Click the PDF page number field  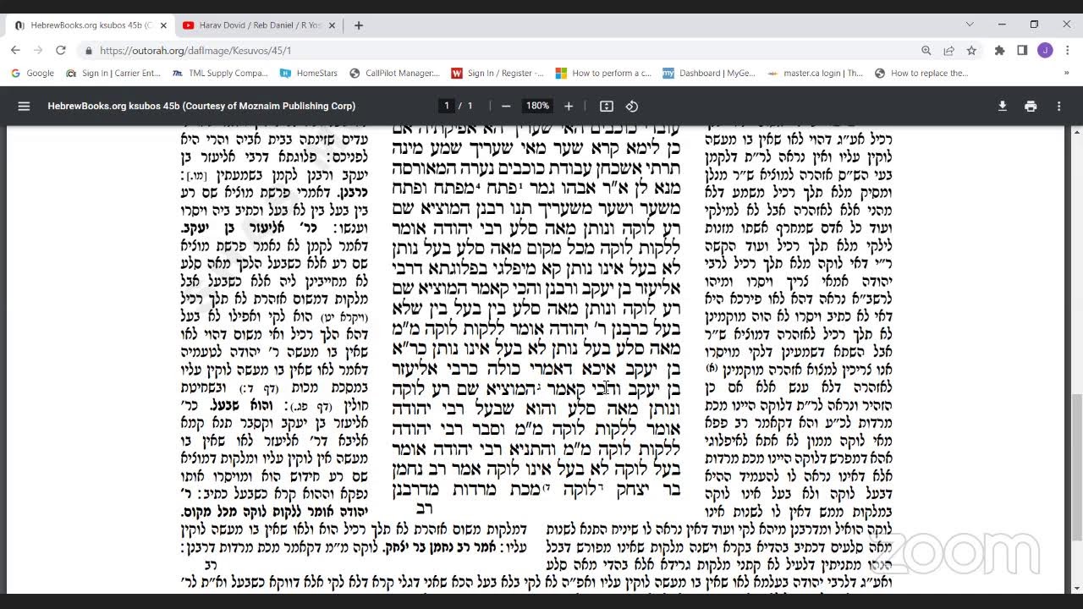tap(447, 106)
